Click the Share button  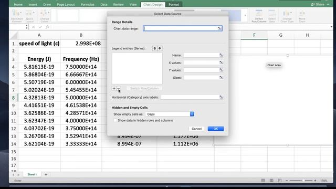tap(318, 4)
